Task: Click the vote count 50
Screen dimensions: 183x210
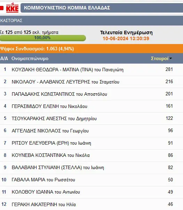Action: [x=170, y=180]
